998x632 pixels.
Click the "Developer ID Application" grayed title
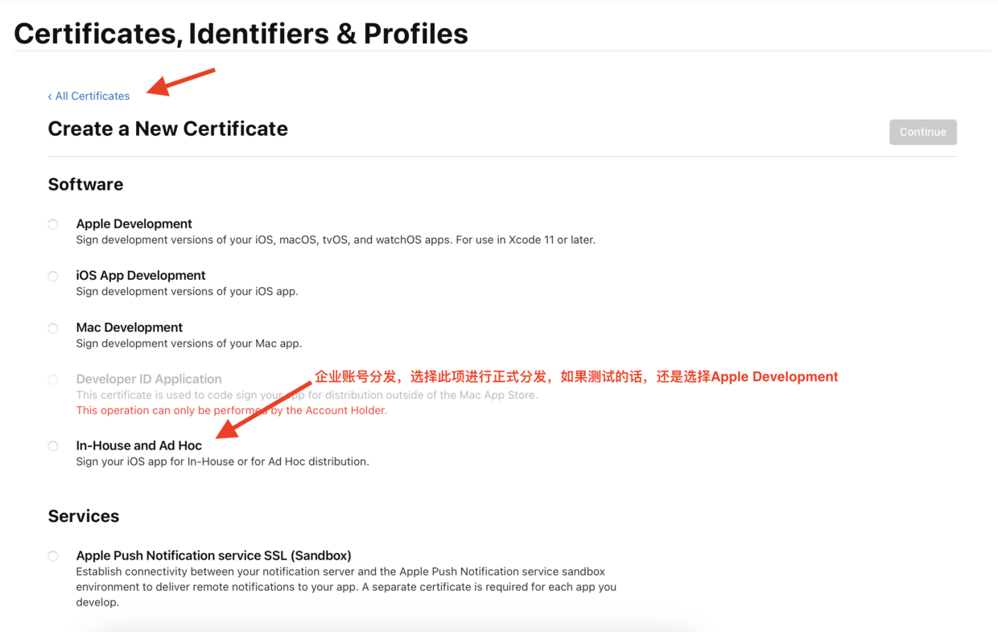149,379
